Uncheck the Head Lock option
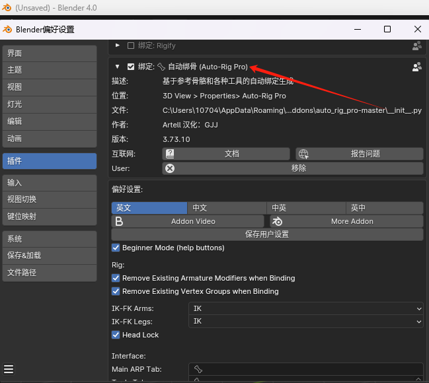This screenshot has height=383, width=429. coord(116,335)
